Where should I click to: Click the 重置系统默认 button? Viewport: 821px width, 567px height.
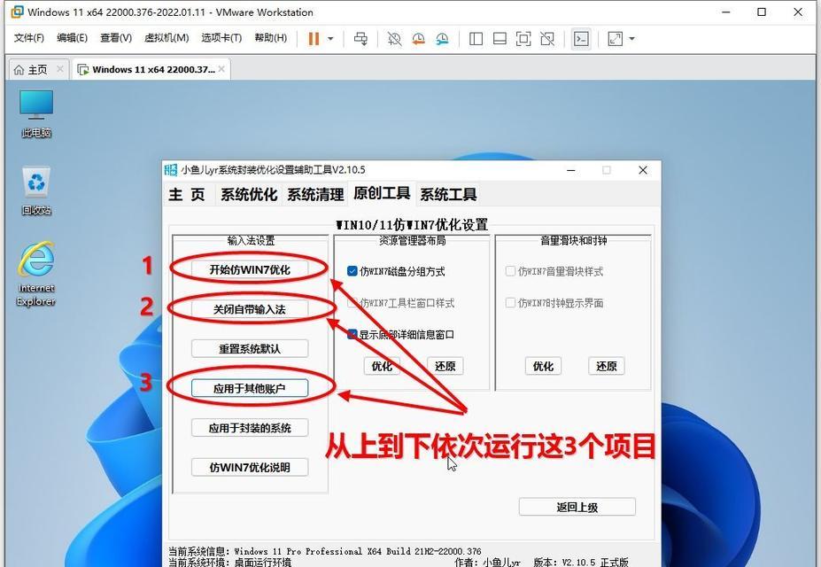pos(250,349)
